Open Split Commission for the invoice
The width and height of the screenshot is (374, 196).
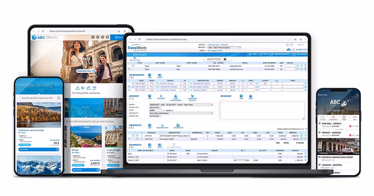click(x=175, y=97)
